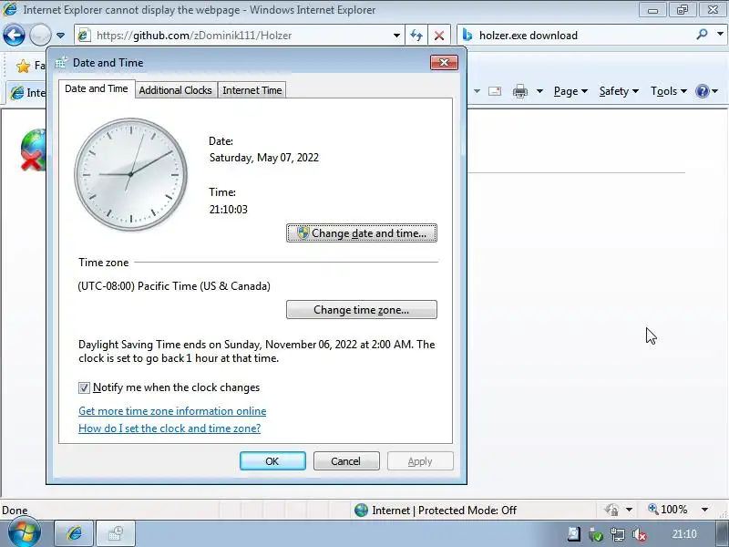
Task: Click the analog clock face
Action: 130,174
